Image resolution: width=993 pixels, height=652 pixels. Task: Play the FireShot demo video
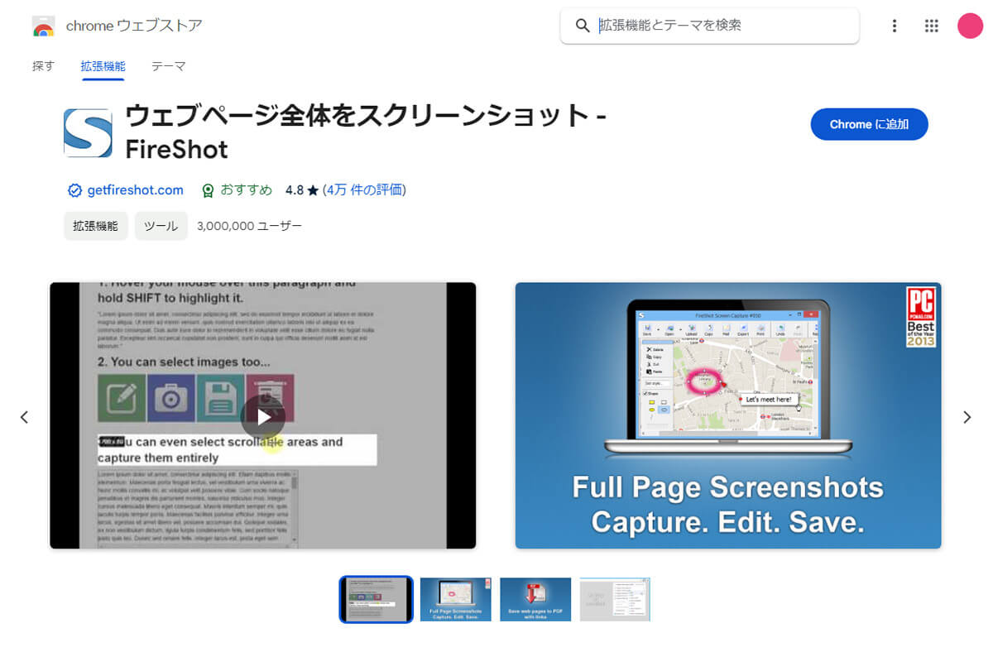[x=263, y=417]
